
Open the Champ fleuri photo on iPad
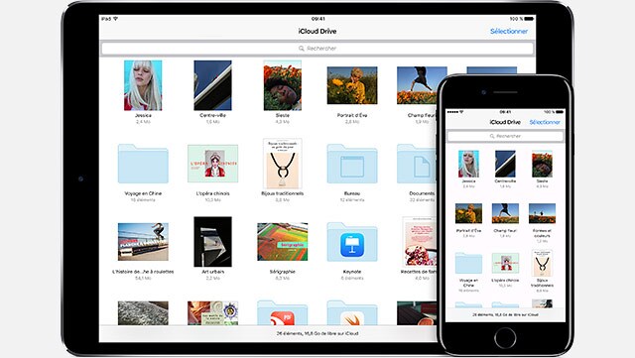click(417, 85)
